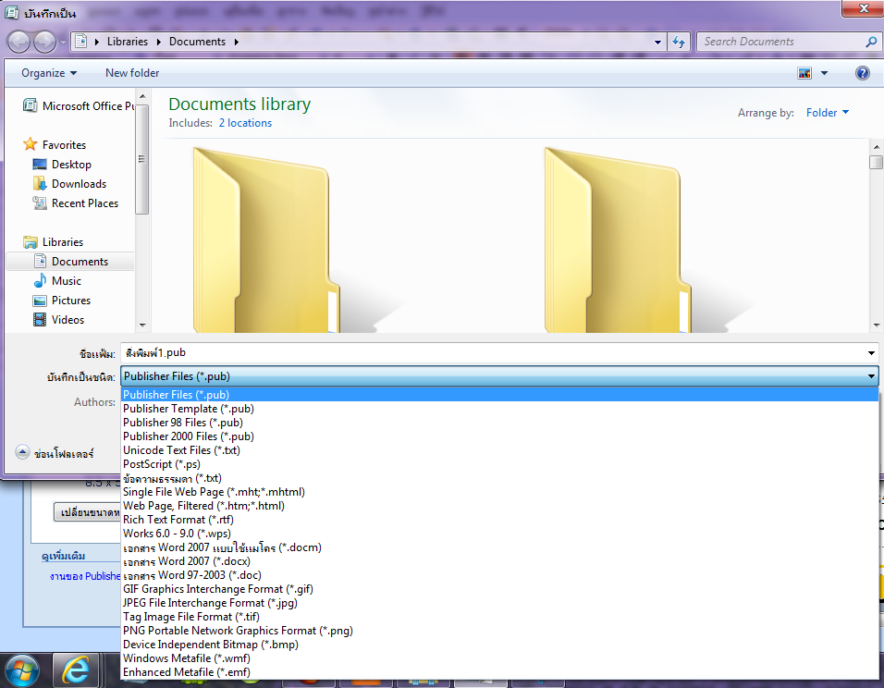Open the file name history dropdown arrow

pos(871,353)
